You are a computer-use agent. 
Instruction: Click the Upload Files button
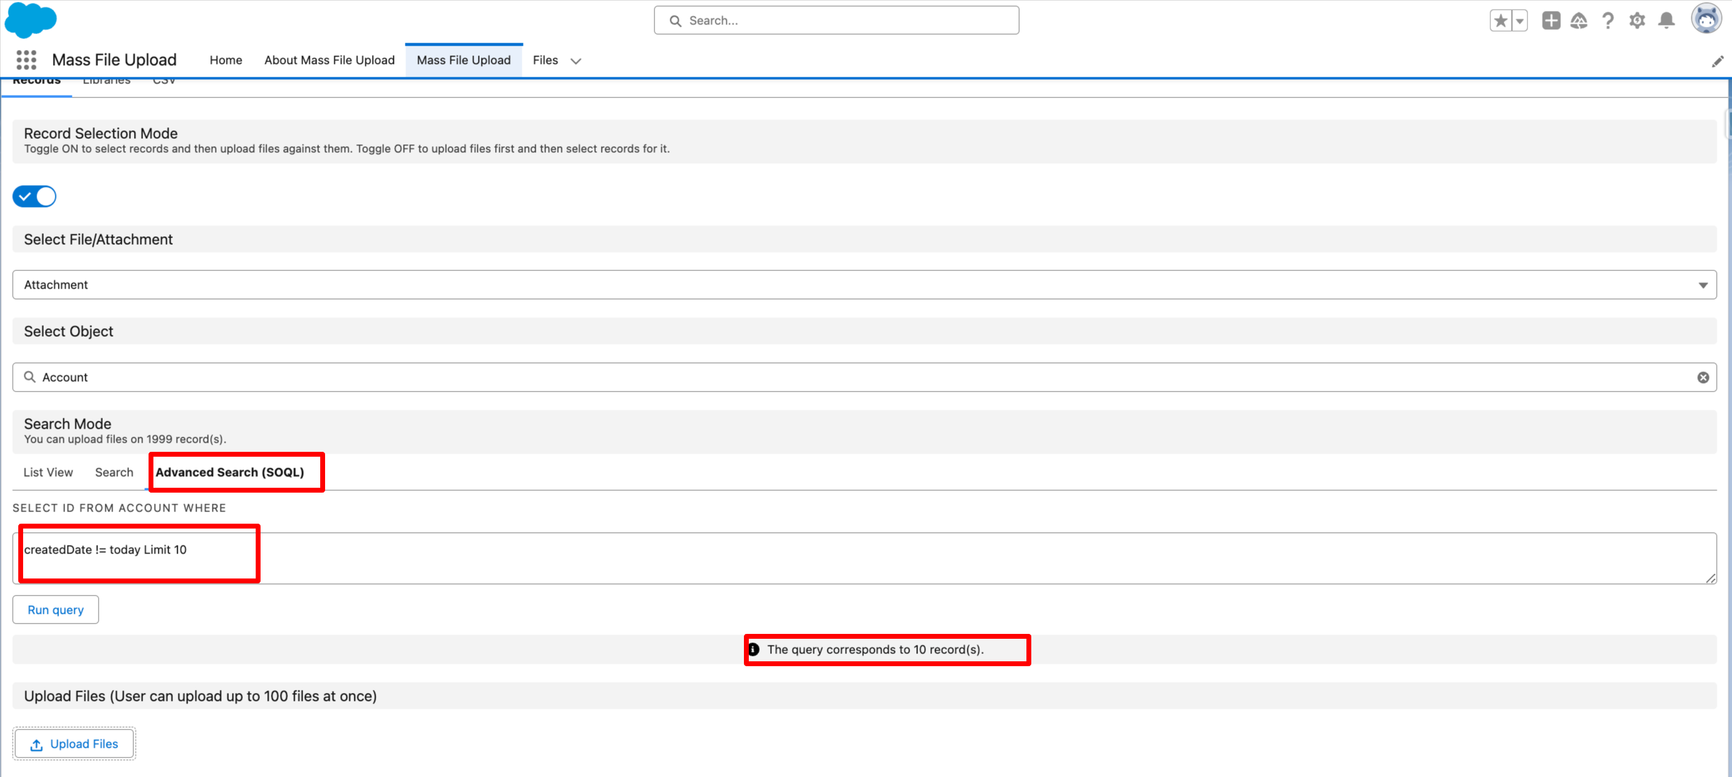tap(74, 744)
